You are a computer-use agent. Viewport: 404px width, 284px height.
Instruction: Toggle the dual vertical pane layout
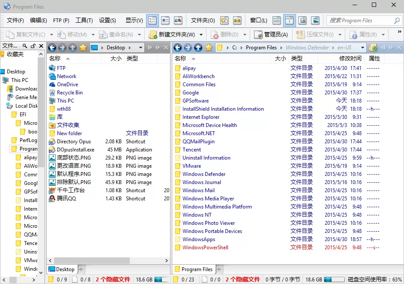click(290, 20)
